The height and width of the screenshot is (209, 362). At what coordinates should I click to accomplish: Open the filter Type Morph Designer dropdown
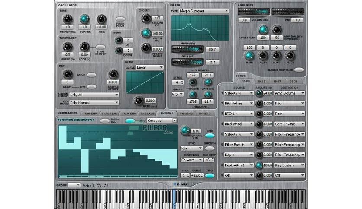click(x=204, y=11)
